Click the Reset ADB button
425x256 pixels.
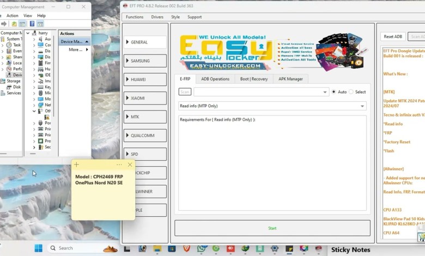pyautogui.click(x=393, y=36)
